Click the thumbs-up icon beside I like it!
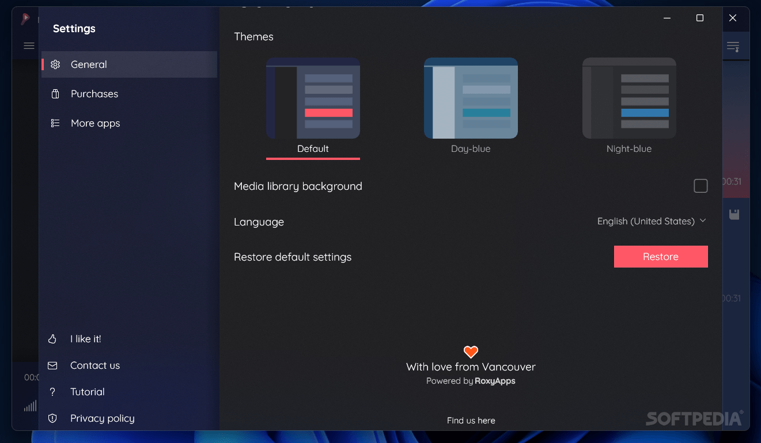Viewport: 761px width, 443px height. (x=52, y=339)
